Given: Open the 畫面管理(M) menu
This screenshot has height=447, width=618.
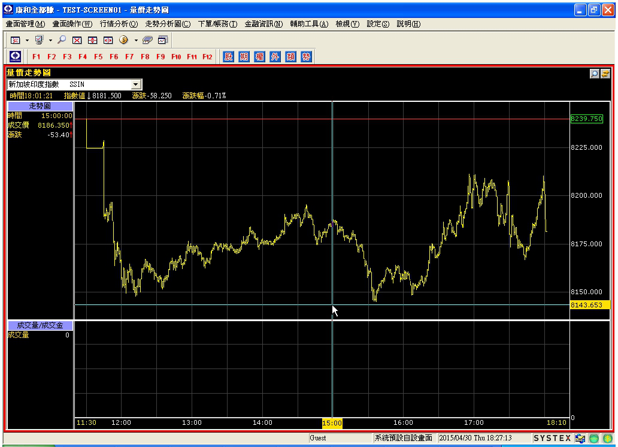Looking at the screenshot, I should tap(26, 24).
